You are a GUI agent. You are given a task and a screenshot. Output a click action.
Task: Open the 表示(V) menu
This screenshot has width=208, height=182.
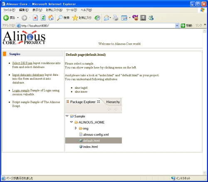(x=37, y=10)
